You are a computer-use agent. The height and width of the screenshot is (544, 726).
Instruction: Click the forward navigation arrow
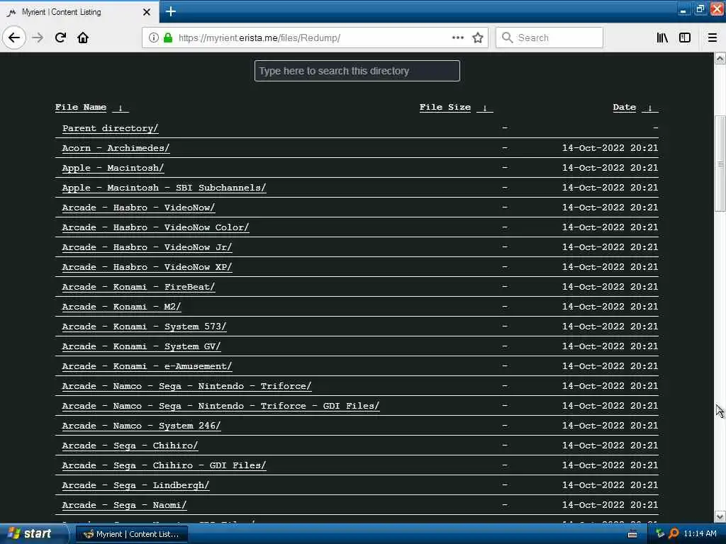[38, 38]
